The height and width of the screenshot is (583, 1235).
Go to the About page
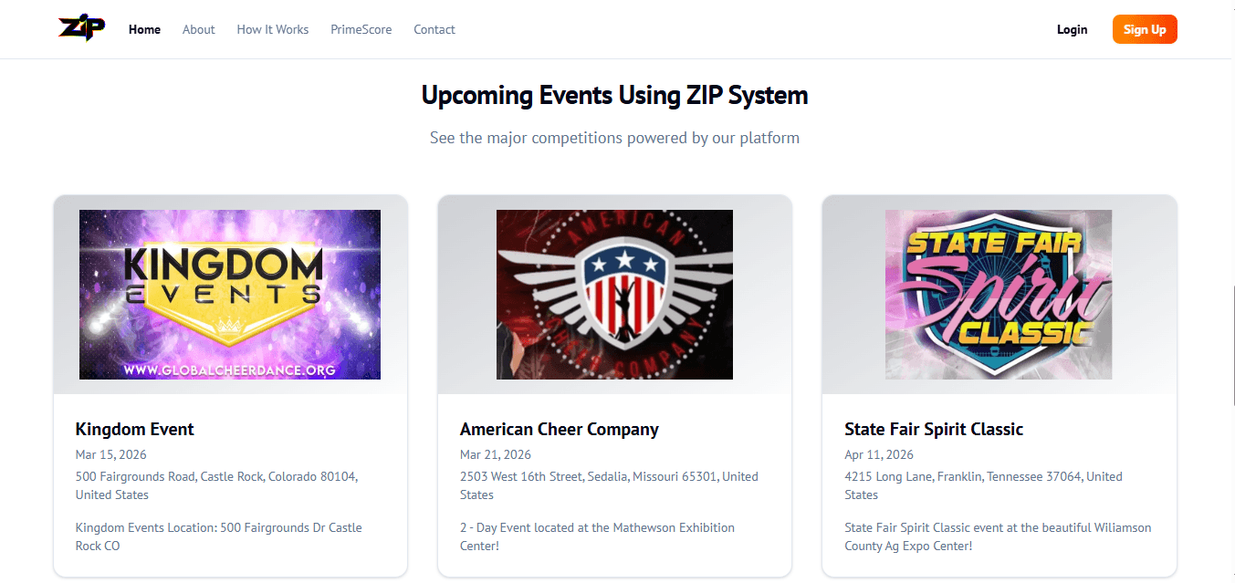[x=198, y=29]
